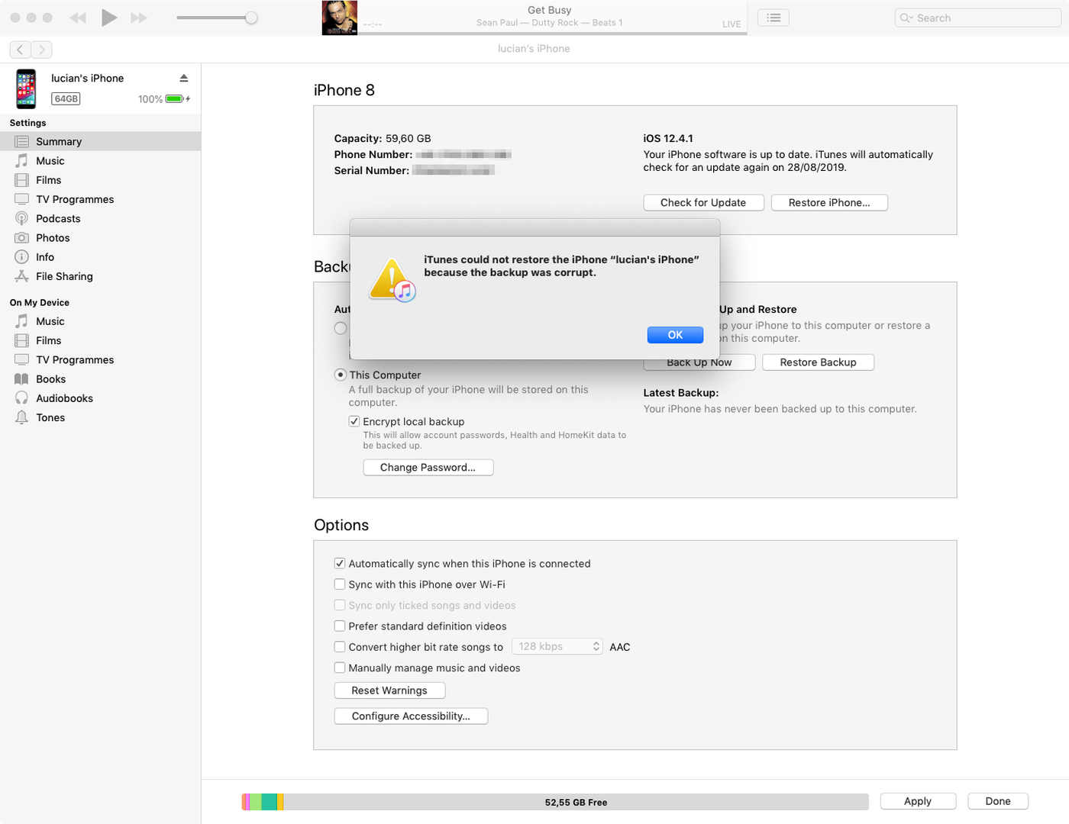Select the This Computer radio button
1069x824 pixels.
click(341, 375)
